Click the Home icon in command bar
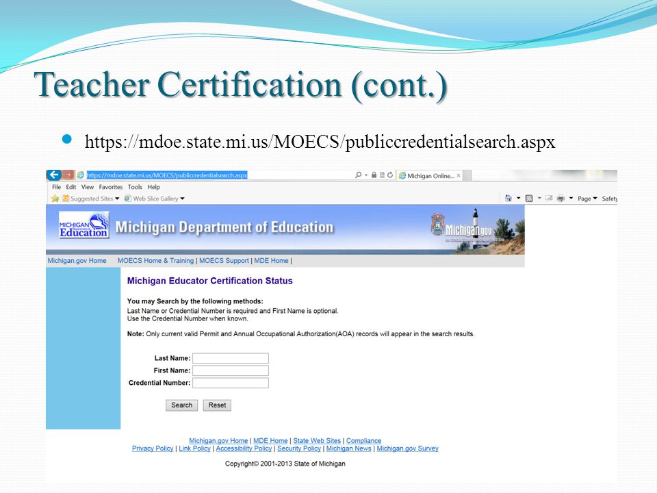The image size is (657, 493). click(508, 199)
